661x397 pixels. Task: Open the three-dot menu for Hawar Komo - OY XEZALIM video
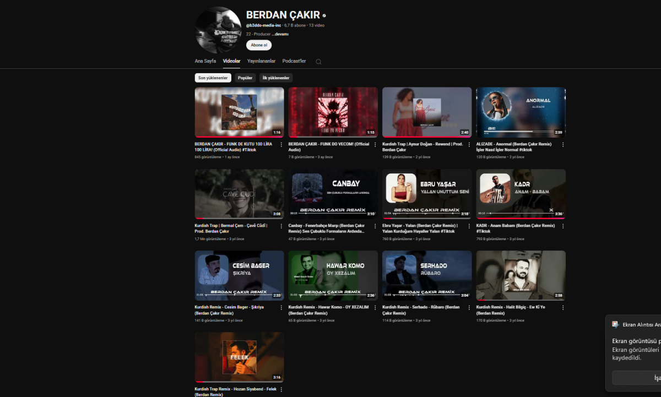pyautogui.click(x=375, y=307)
